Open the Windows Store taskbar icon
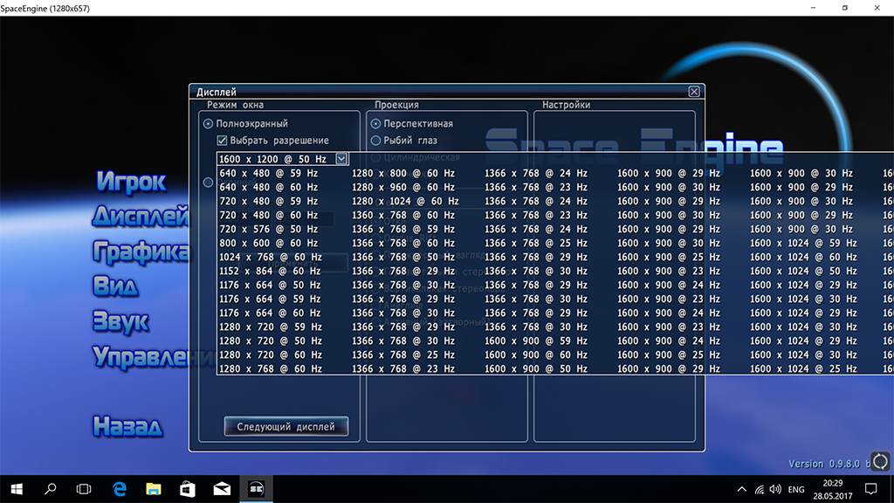 click(x=188, y=489)
